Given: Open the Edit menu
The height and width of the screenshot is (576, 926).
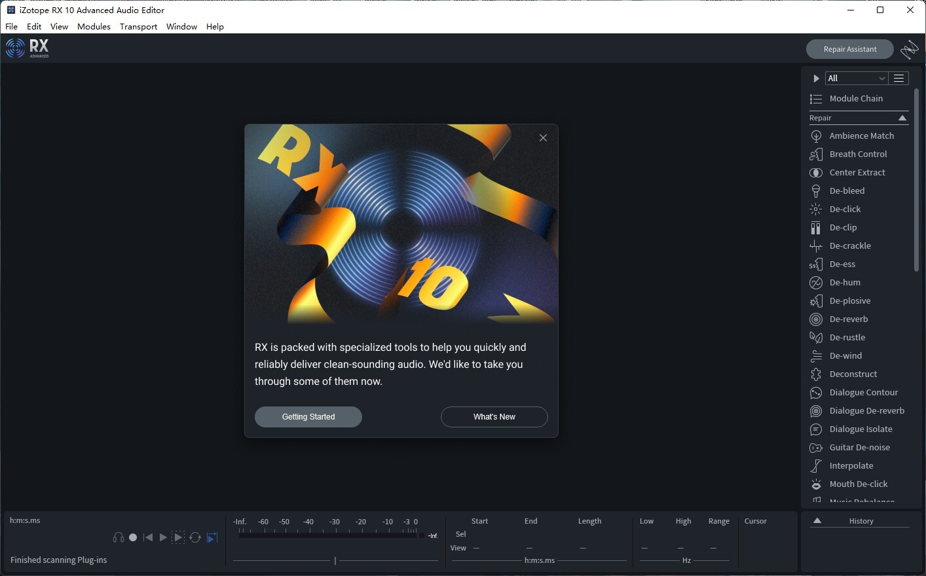Looking at the screenshot, I should (x=34, y=27).
